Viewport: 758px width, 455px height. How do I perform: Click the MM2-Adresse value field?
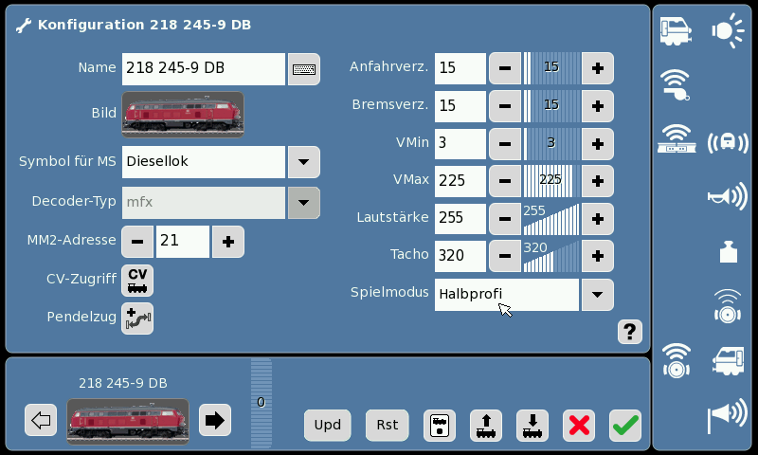point(183,242)
